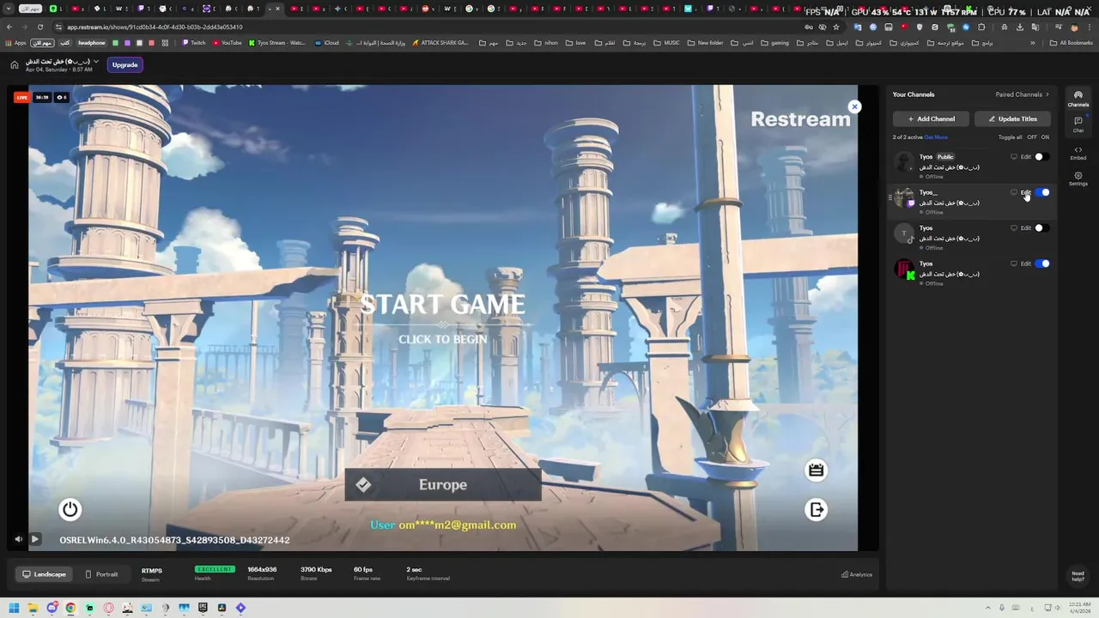The height and width of the screenshot is (618, 1099).
Task: Expand the stream title dropdown chevron
Action: tap(96, 62)
